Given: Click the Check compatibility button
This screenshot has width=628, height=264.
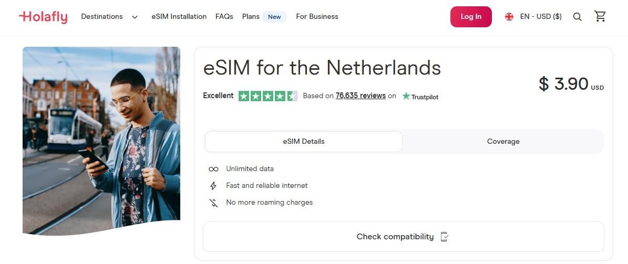Looking at the screenshot, I should click(x=403, y=237).
